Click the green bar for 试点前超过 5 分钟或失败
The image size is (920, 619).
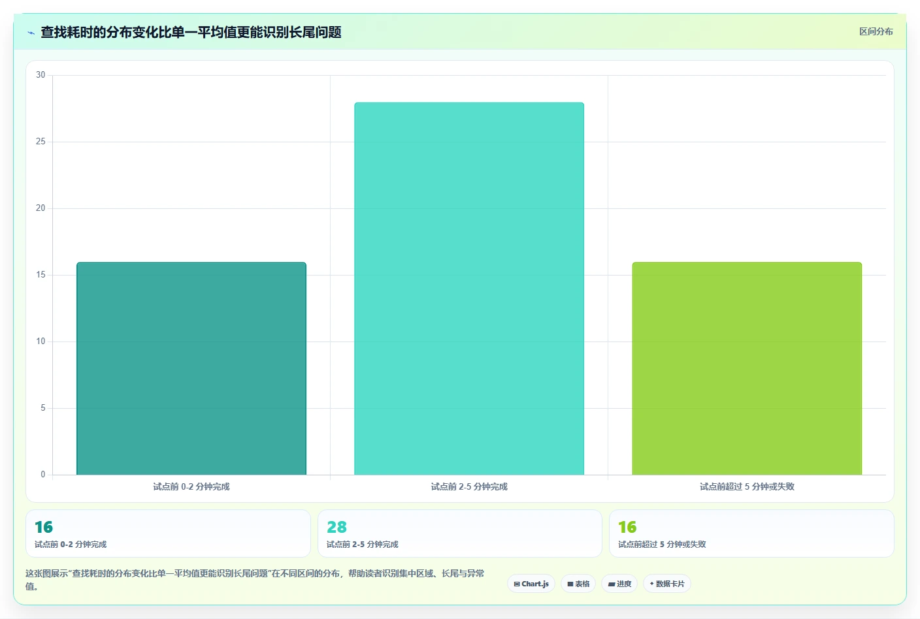(747, 368)
